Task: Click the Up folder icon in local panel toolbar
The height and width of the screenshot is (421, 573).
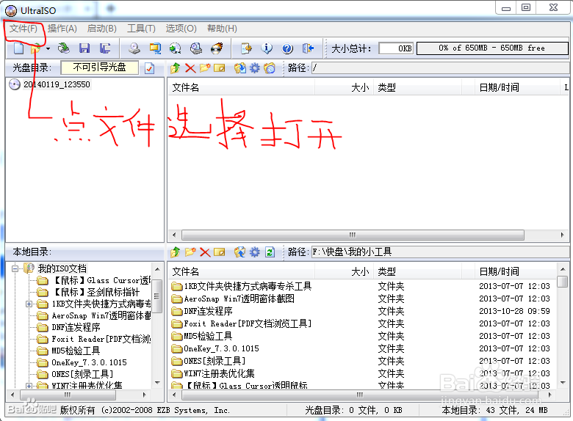Action: [176, 252]
